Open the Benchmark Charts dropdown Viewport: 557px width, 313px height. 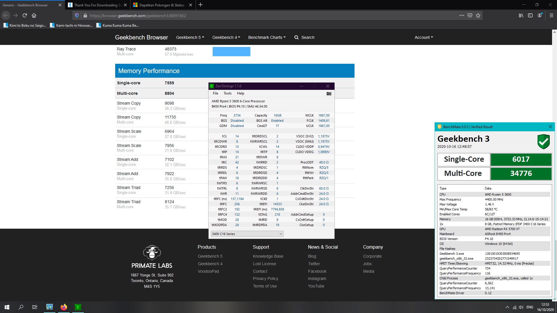pyautogui.click(x=267, y=37)
